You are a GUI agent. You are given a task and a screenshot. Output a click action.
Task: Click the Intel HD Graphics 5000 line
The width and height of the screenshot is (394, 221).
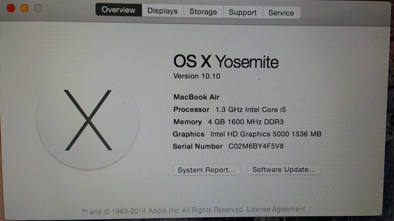coord(247,134)
